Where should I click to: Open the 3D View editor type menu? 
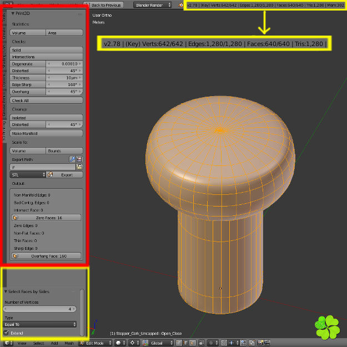tap(9, 343)
